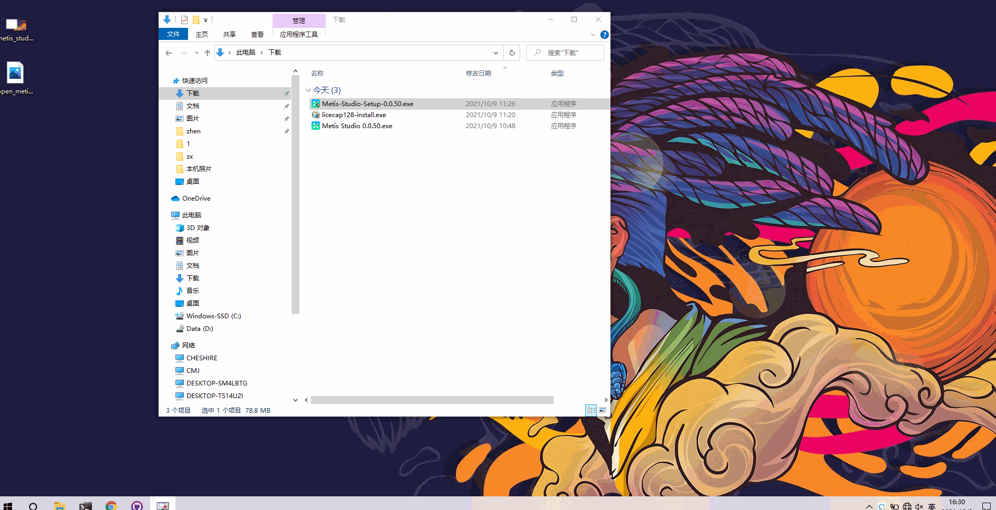Switch to the 查看 ribbon tab

pyautogui.click(x=257, y=34)
